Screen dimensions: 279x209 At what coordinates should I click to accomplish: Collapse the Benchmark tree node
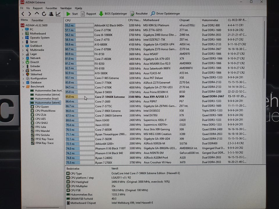click(23, 87)
